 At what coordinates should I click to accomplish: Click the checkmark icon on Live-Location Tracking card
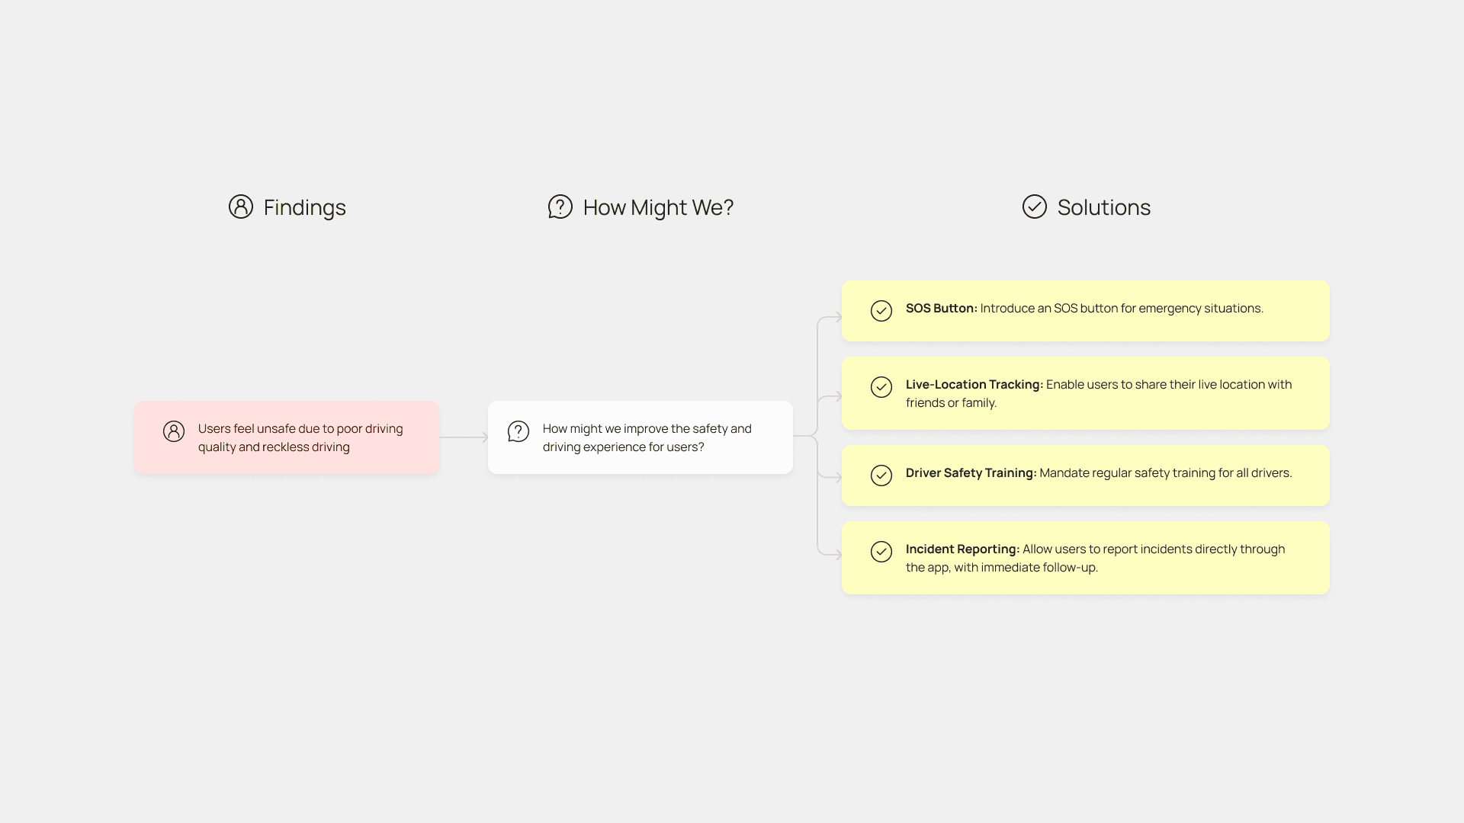click(881, 387)
